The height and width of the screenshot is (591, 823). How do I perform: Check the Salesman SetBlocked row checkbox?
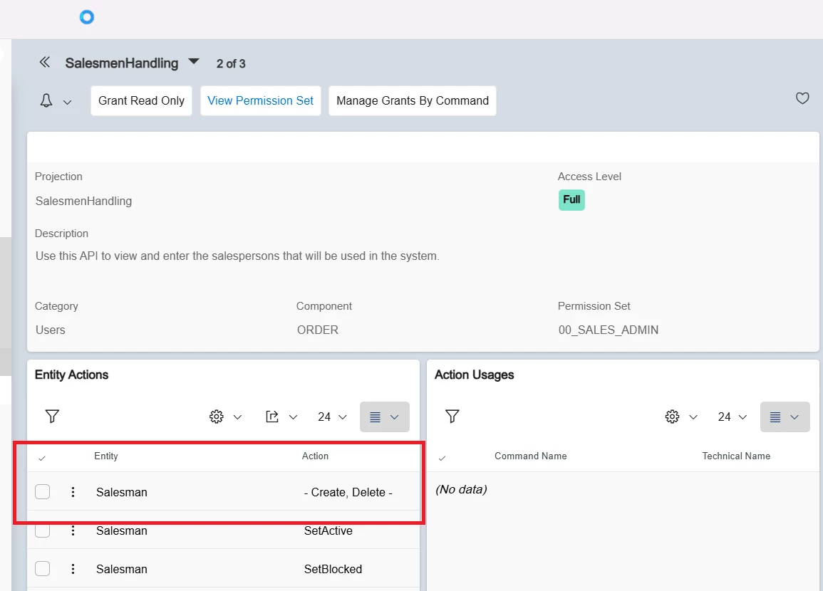43,569
